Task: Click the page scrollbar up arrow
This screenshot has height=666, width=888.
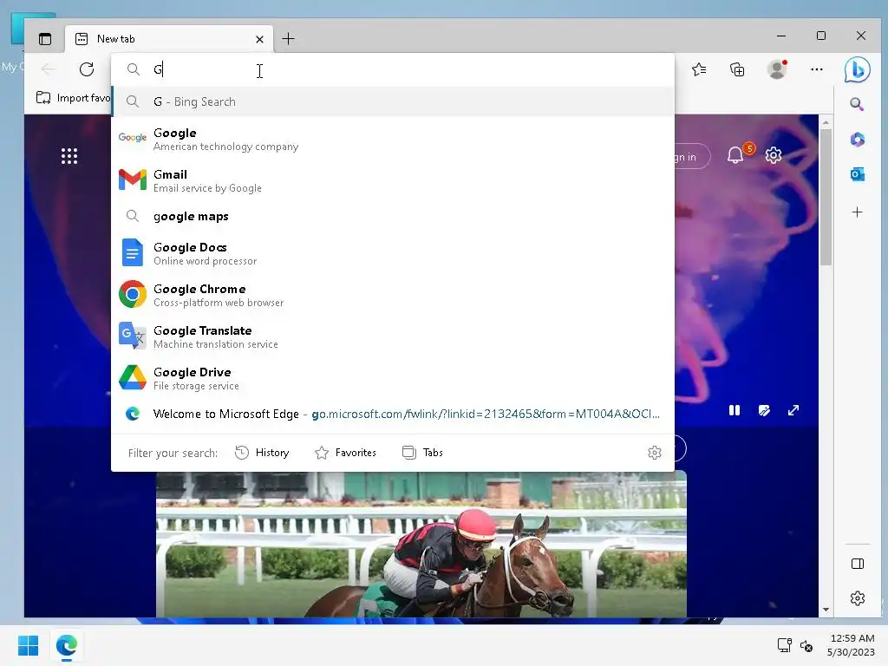Action: [826, 122]
